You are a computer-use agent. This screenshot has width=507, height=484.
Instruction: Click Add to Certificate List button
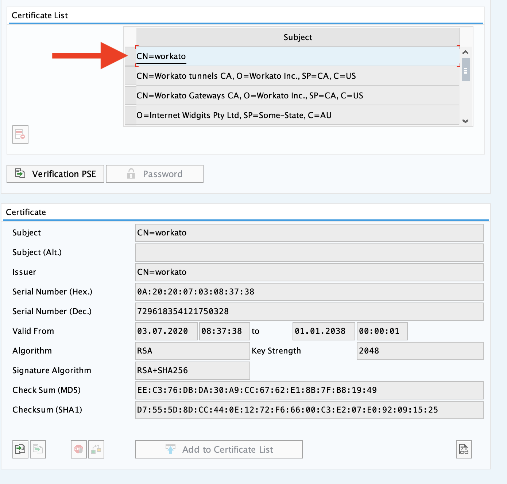coord(219,449)
